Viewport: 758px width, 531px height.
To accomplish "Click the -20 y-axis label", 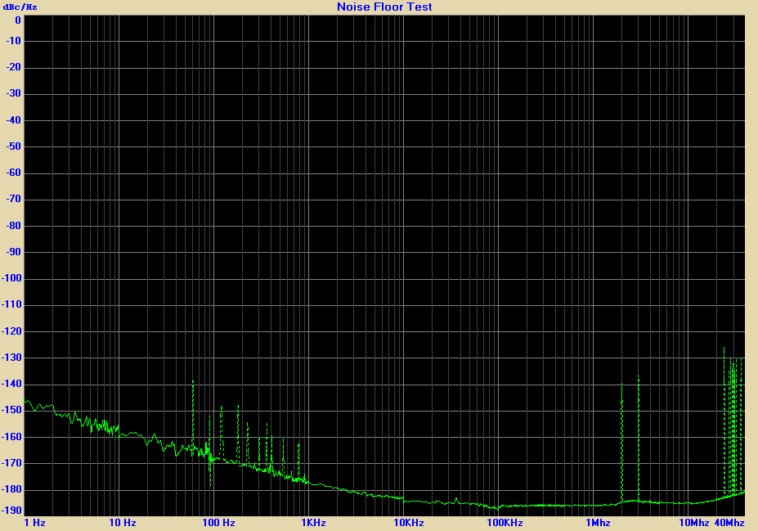I will (x=14, y=67).
